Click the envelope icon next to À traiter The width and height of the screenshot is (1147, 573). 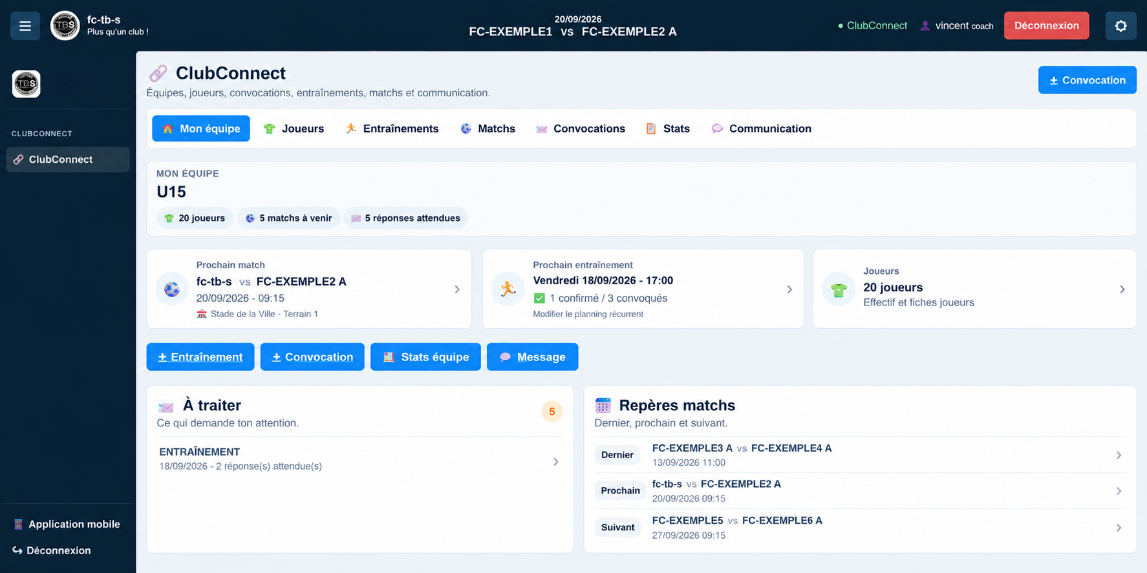coord(166,407)
